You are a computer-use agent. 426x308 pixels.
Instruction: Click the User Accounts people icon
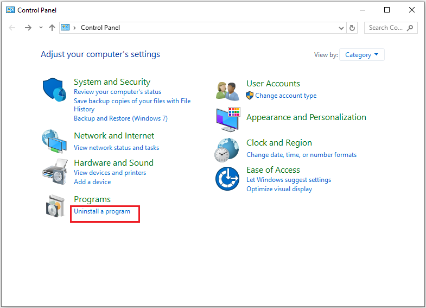tap(227, 90)
